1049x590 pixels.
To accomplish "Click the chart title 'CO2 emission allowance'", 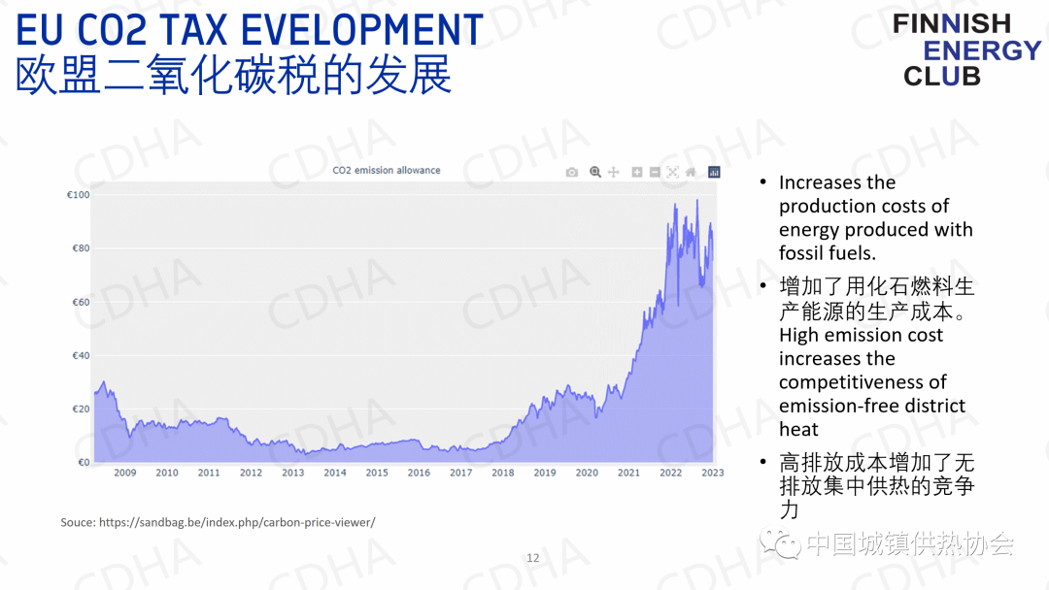I will point(387,170).
